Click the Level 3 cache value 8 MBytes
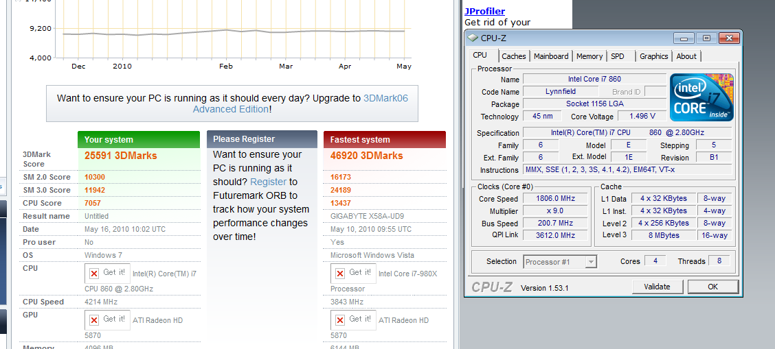The height and width of the screenshot is (349, 775). pos(663,235)
